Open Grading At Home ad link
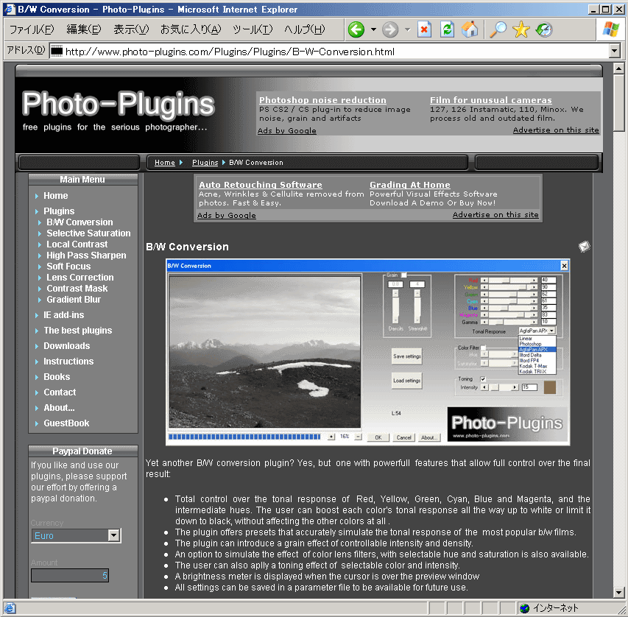 (x=410, y=184)
